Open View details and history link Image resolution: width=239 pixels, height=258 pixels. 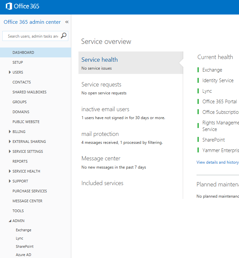pyautogui.click(x=218, y=162)
